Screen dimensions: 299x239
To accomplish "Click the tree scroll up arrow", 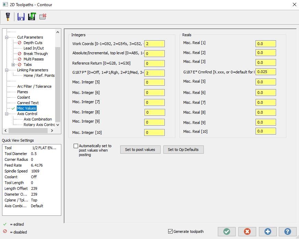I will [x=58, y=32].
